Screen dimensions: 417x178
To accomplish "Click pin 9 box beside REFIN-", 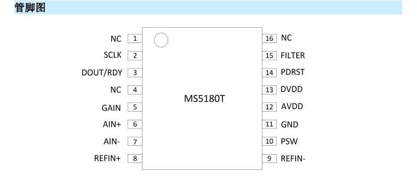I will tap(269, 158).
